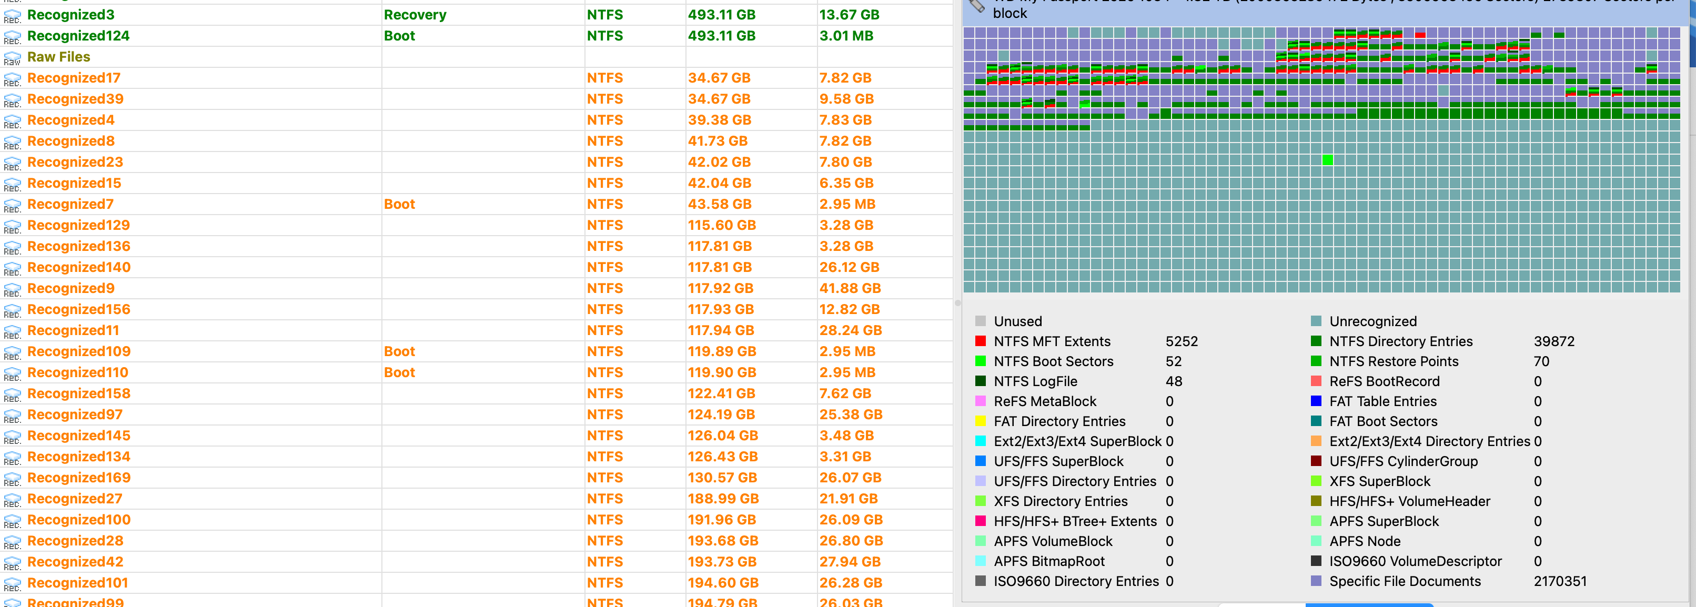Viewport: 1696px width, 607px height.
Task: Select the Raw Files icon
Action: [12, 57]
